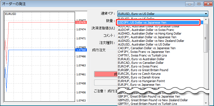This screenshot has height=106, width=214.
Task: Click the dropdown list scroll up arrow
Action: point(206,19)
